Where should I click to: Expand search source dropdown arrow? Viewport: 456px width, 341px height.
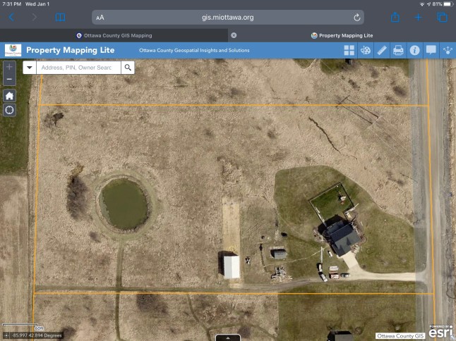pos(30,68)
